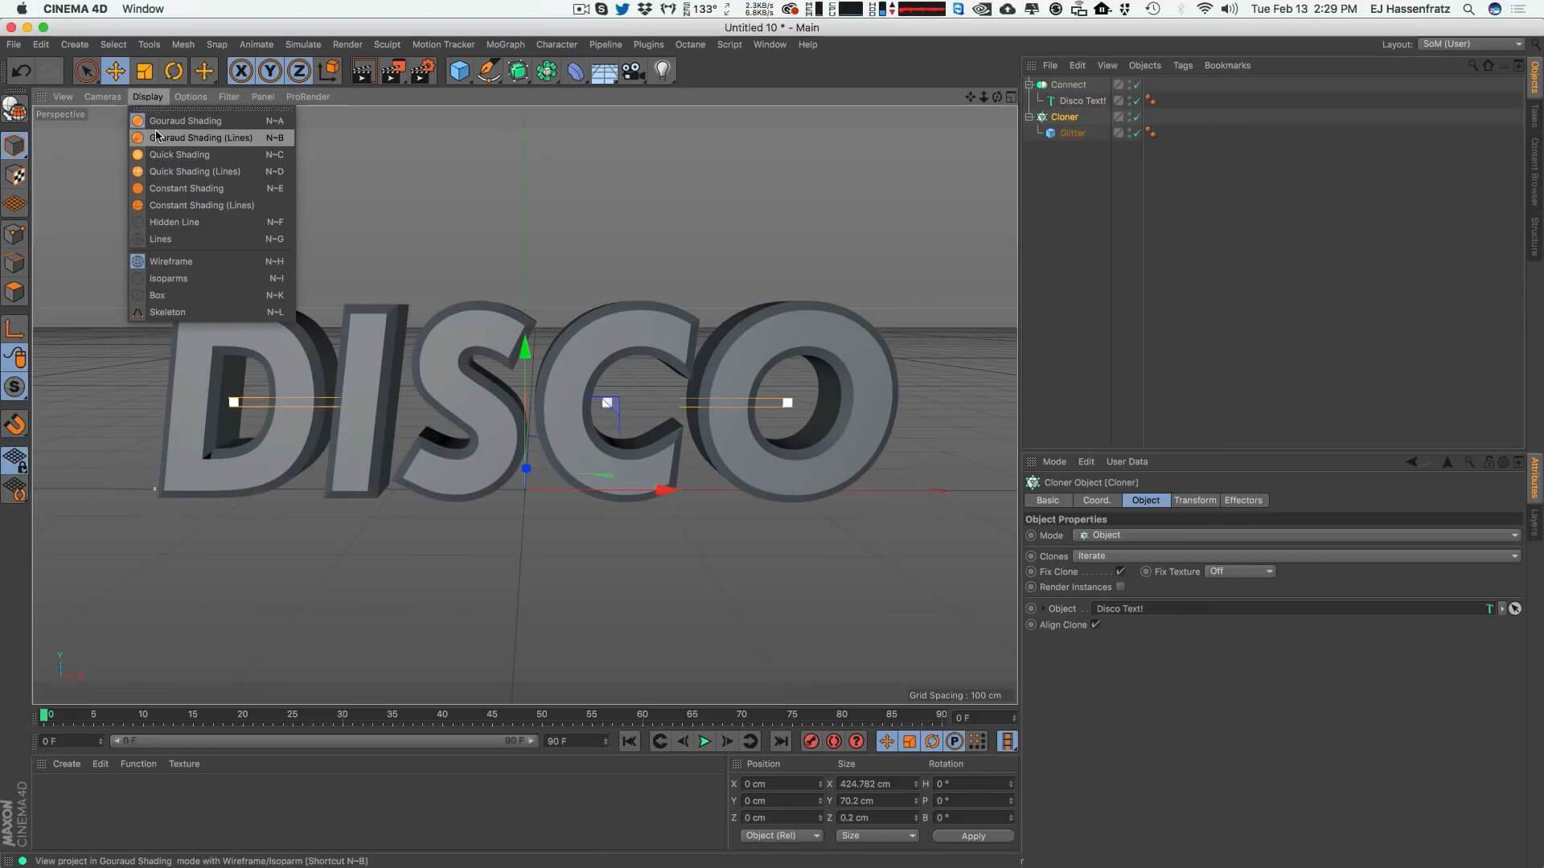Click the light bulb Light object icon
This screenshot has width=1544, height=868.
click(662, 72)
